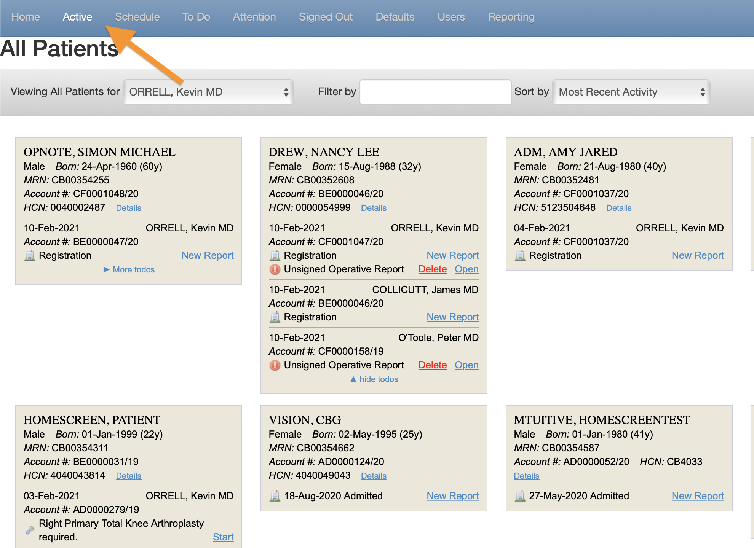Click unsigned alert icon under O'Toole, Peter MD
754x548 pixels.
coord(275,365)
